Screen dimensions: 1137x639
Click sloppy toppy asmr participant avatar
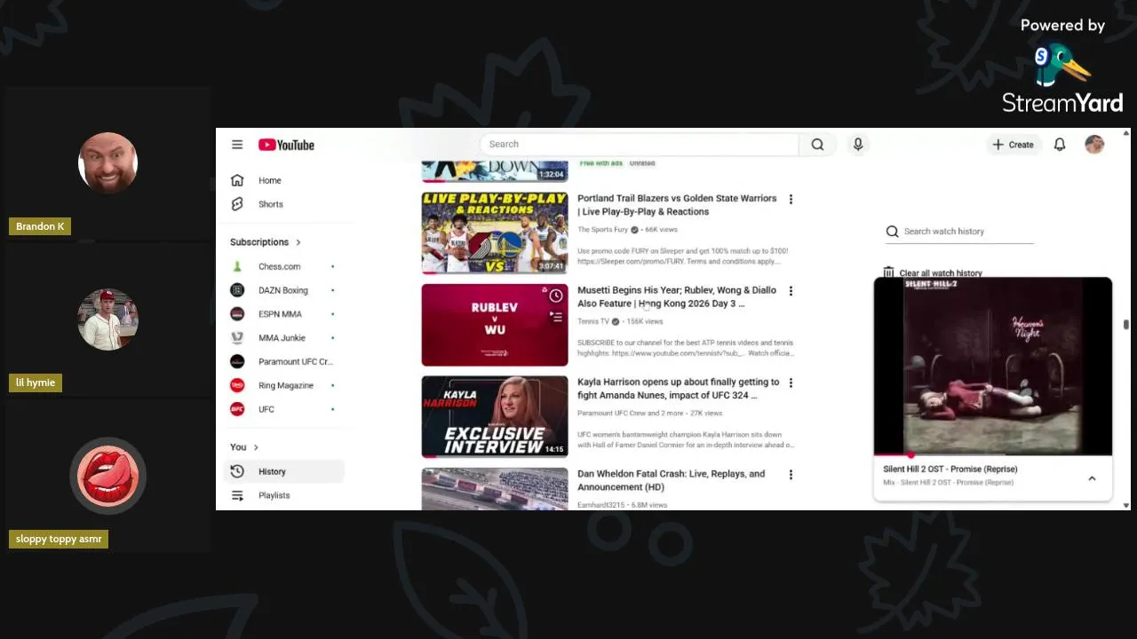107,476
